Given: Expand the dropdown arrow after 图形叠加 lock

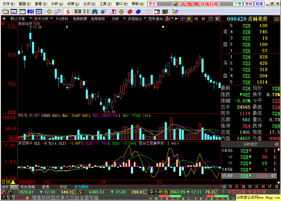Looking at the screenshot, I should (172, 19).
